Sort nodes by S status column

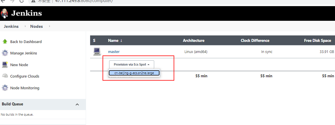click(94, 40)
